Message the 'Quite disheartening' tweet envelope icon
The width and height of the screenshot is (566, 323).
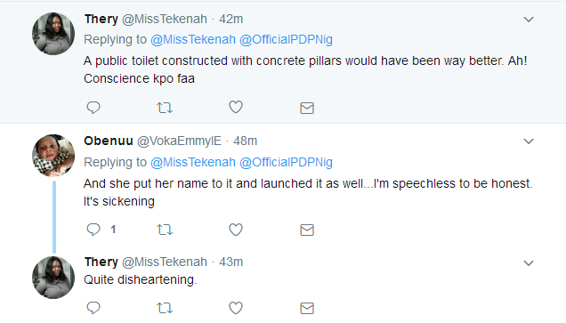click(x=307, y=309)
